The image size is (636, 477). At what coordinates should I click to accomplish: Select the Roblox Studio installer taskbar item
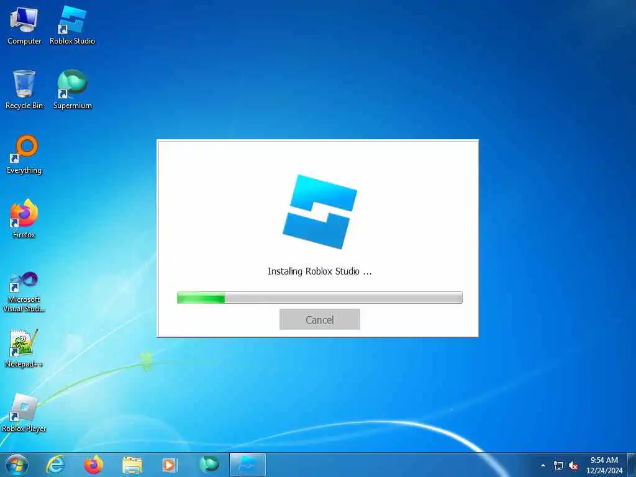pos(247,465)
